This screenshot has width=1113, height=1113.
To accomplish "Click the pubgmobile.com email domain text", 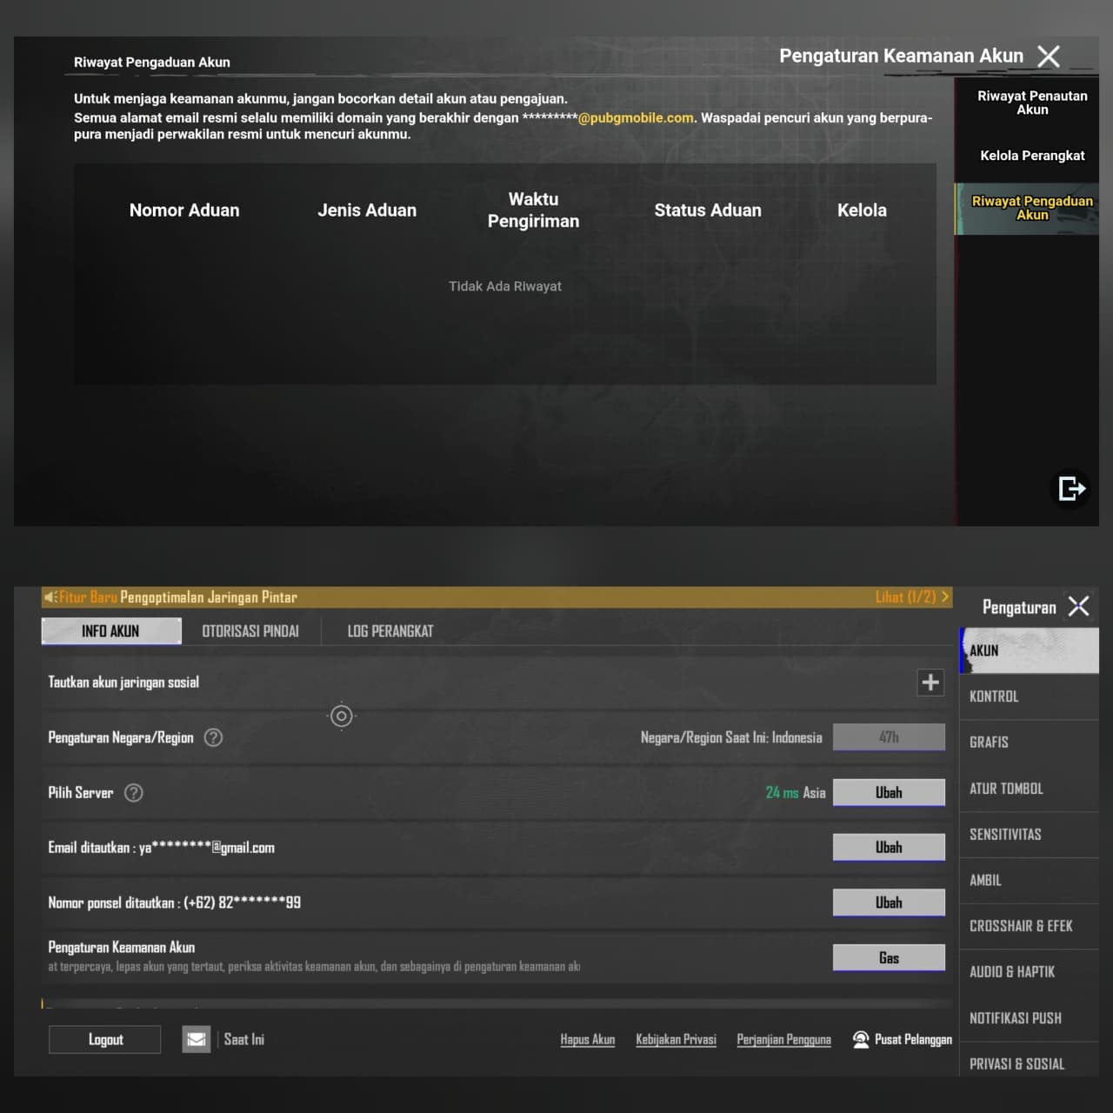I will coord(636,117).
